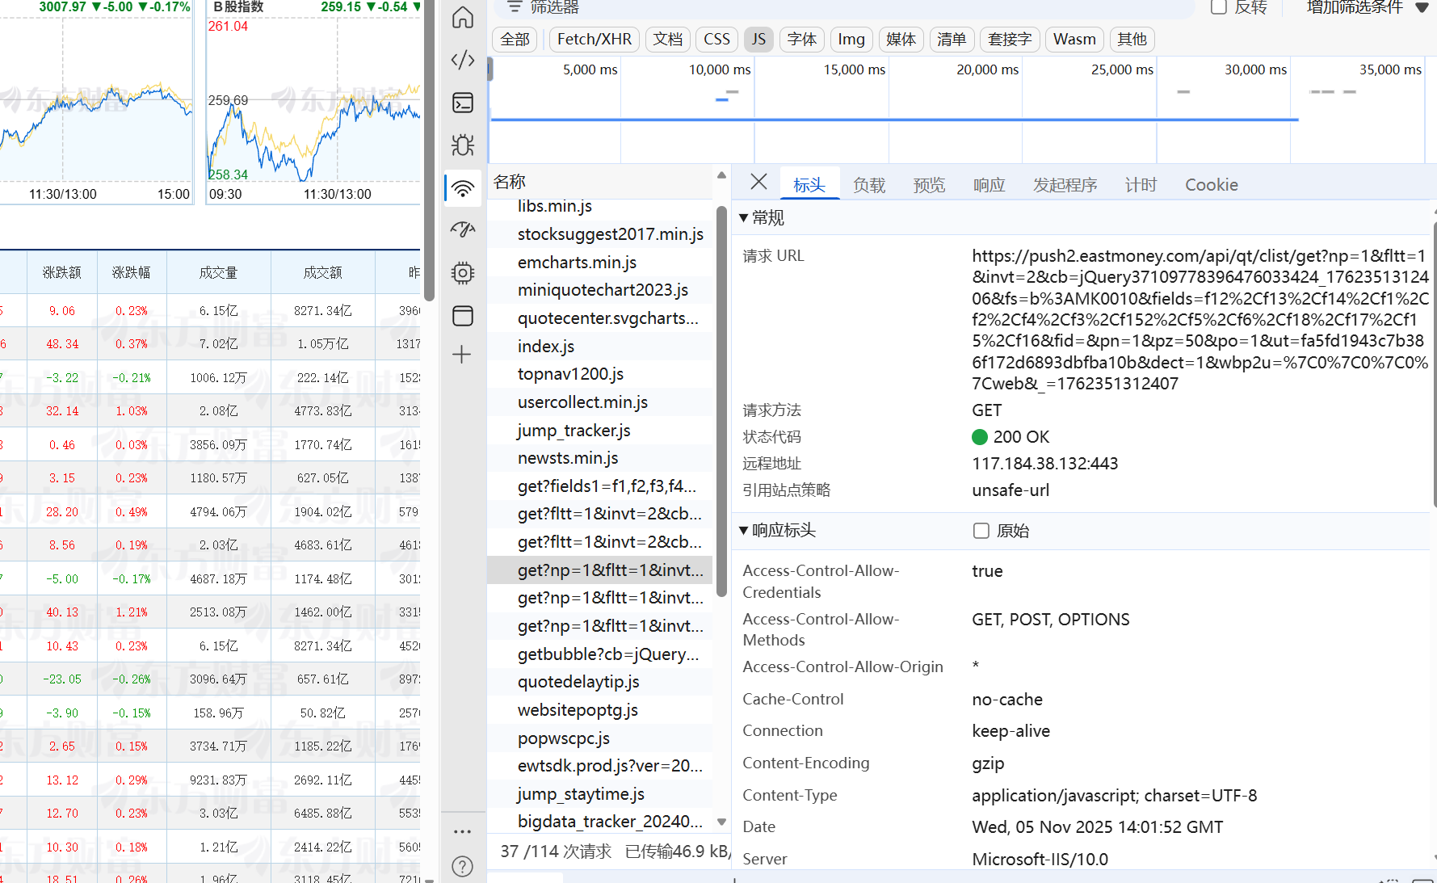Click the filter funnel icon
This screenshot has width=1437, height=883.
pos(514,7)
